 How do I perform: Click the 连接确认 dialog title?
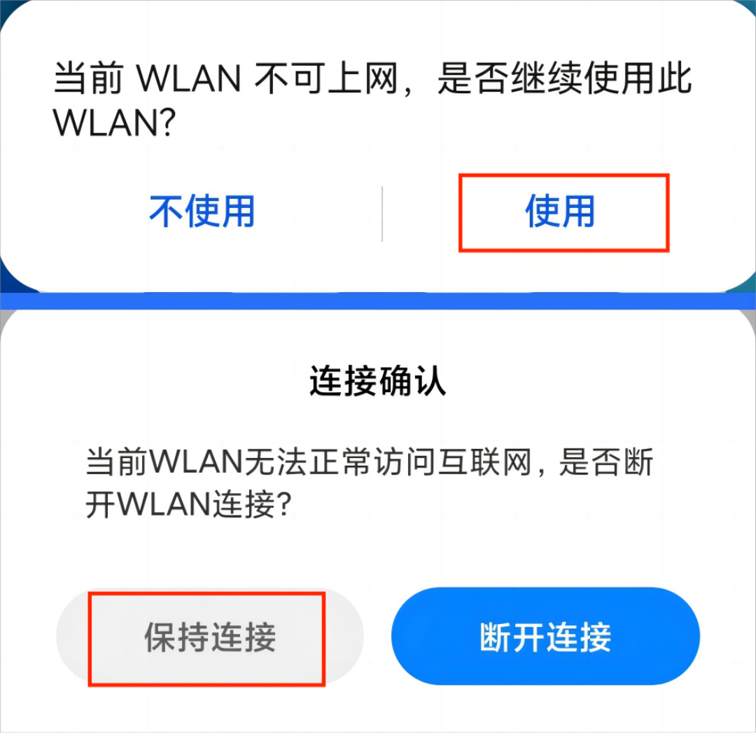tap(378, 381)
